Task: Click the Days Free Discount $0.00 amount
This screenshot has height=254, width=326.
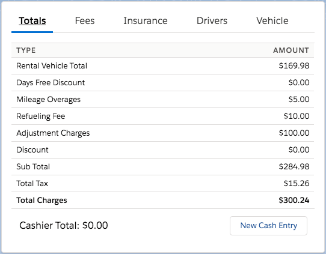Action: (299, 83)
